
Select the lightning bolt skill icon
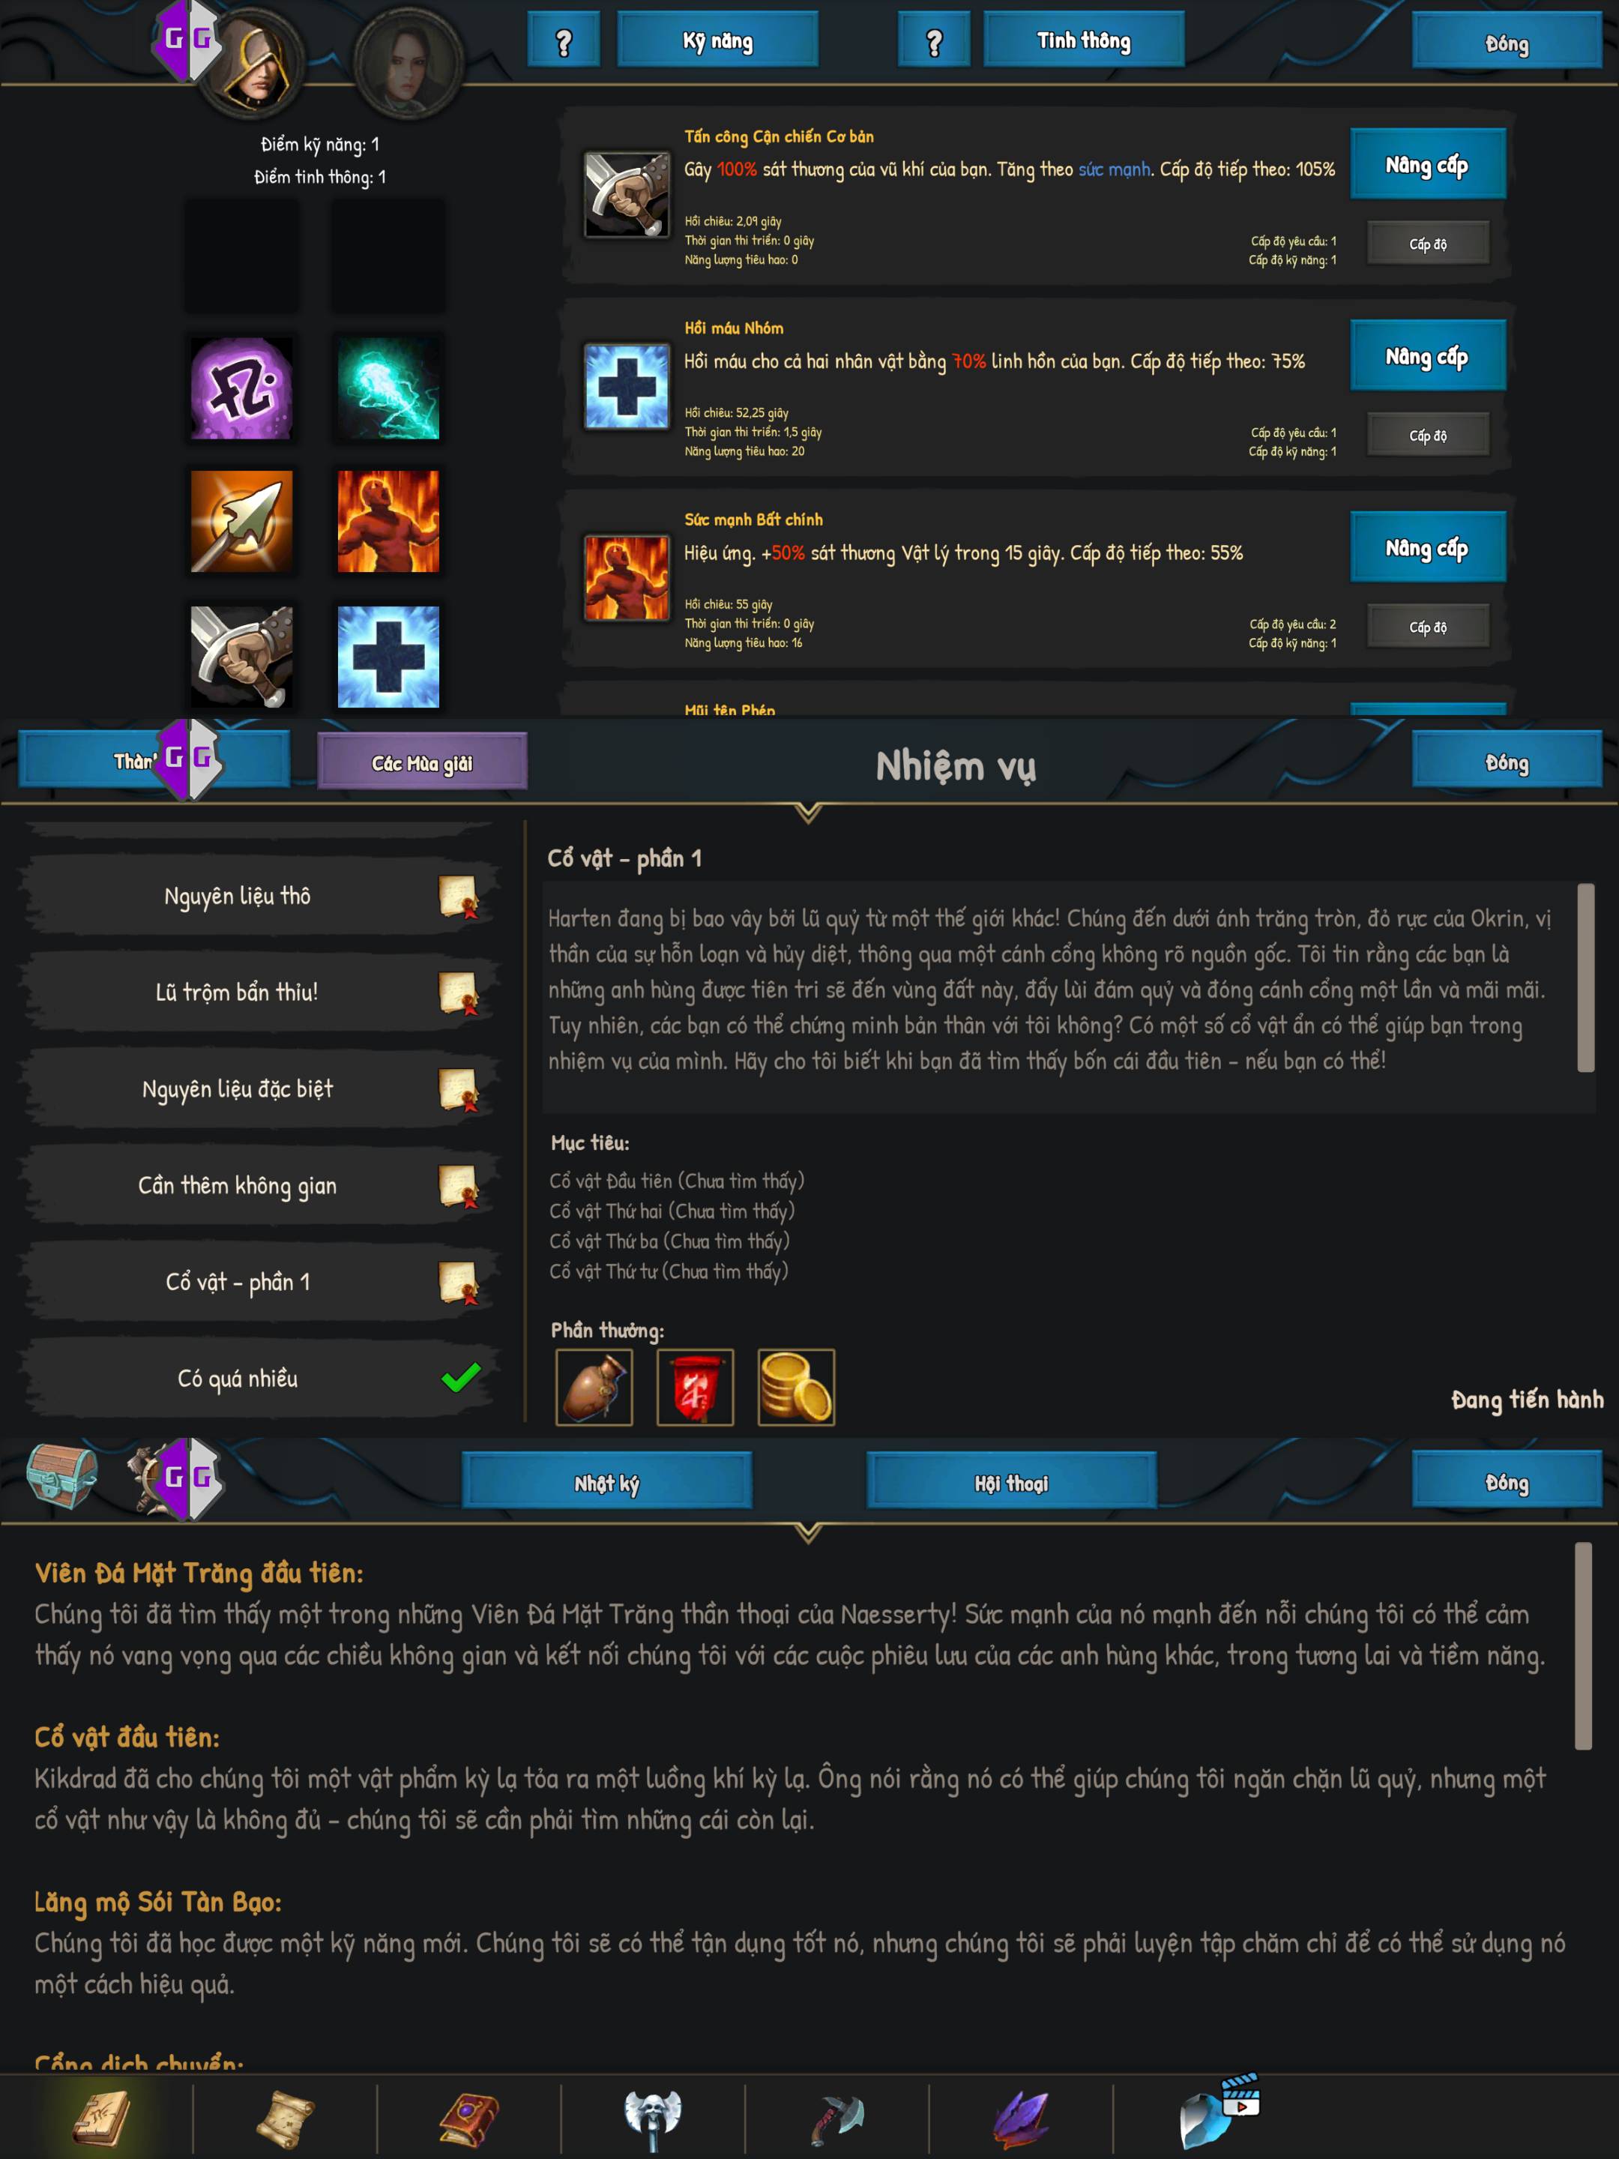(x=388, y=388)
